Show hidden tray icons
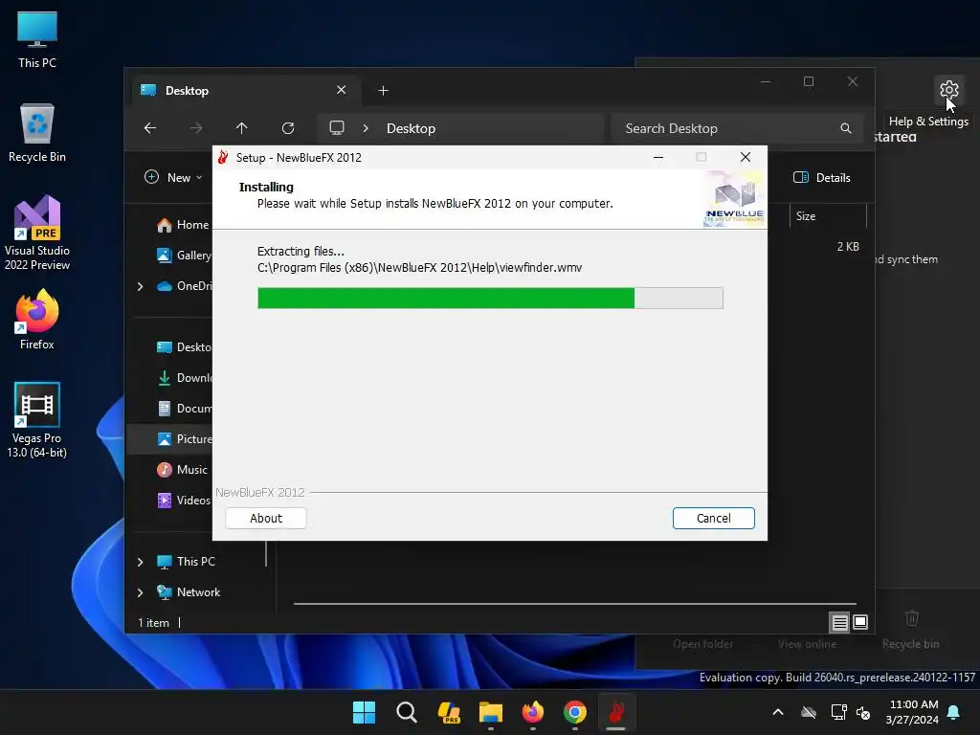 [778, 712]
